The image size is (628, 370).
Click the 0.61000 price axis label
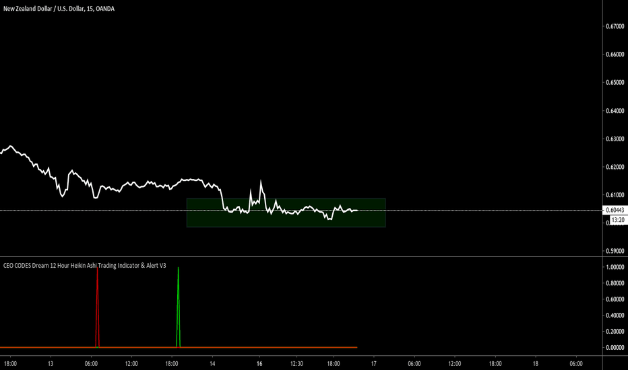tap(615, 195)
